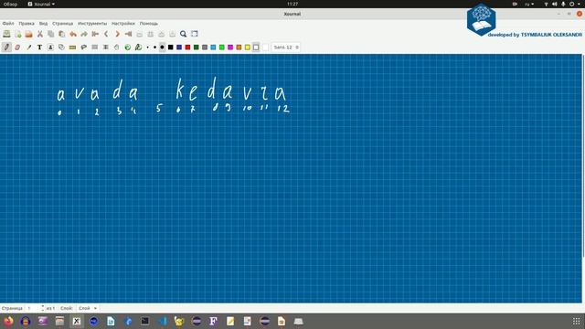Choose the Insert Image tool
This screenshot has width=585, height=329.
(50, 48)
